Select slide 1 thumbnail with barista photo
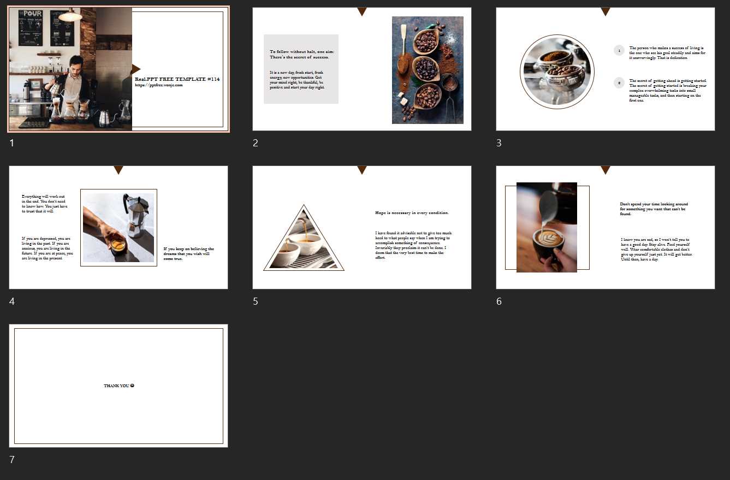This screenshot has height=480, width=730. click(x=118, y=69)
